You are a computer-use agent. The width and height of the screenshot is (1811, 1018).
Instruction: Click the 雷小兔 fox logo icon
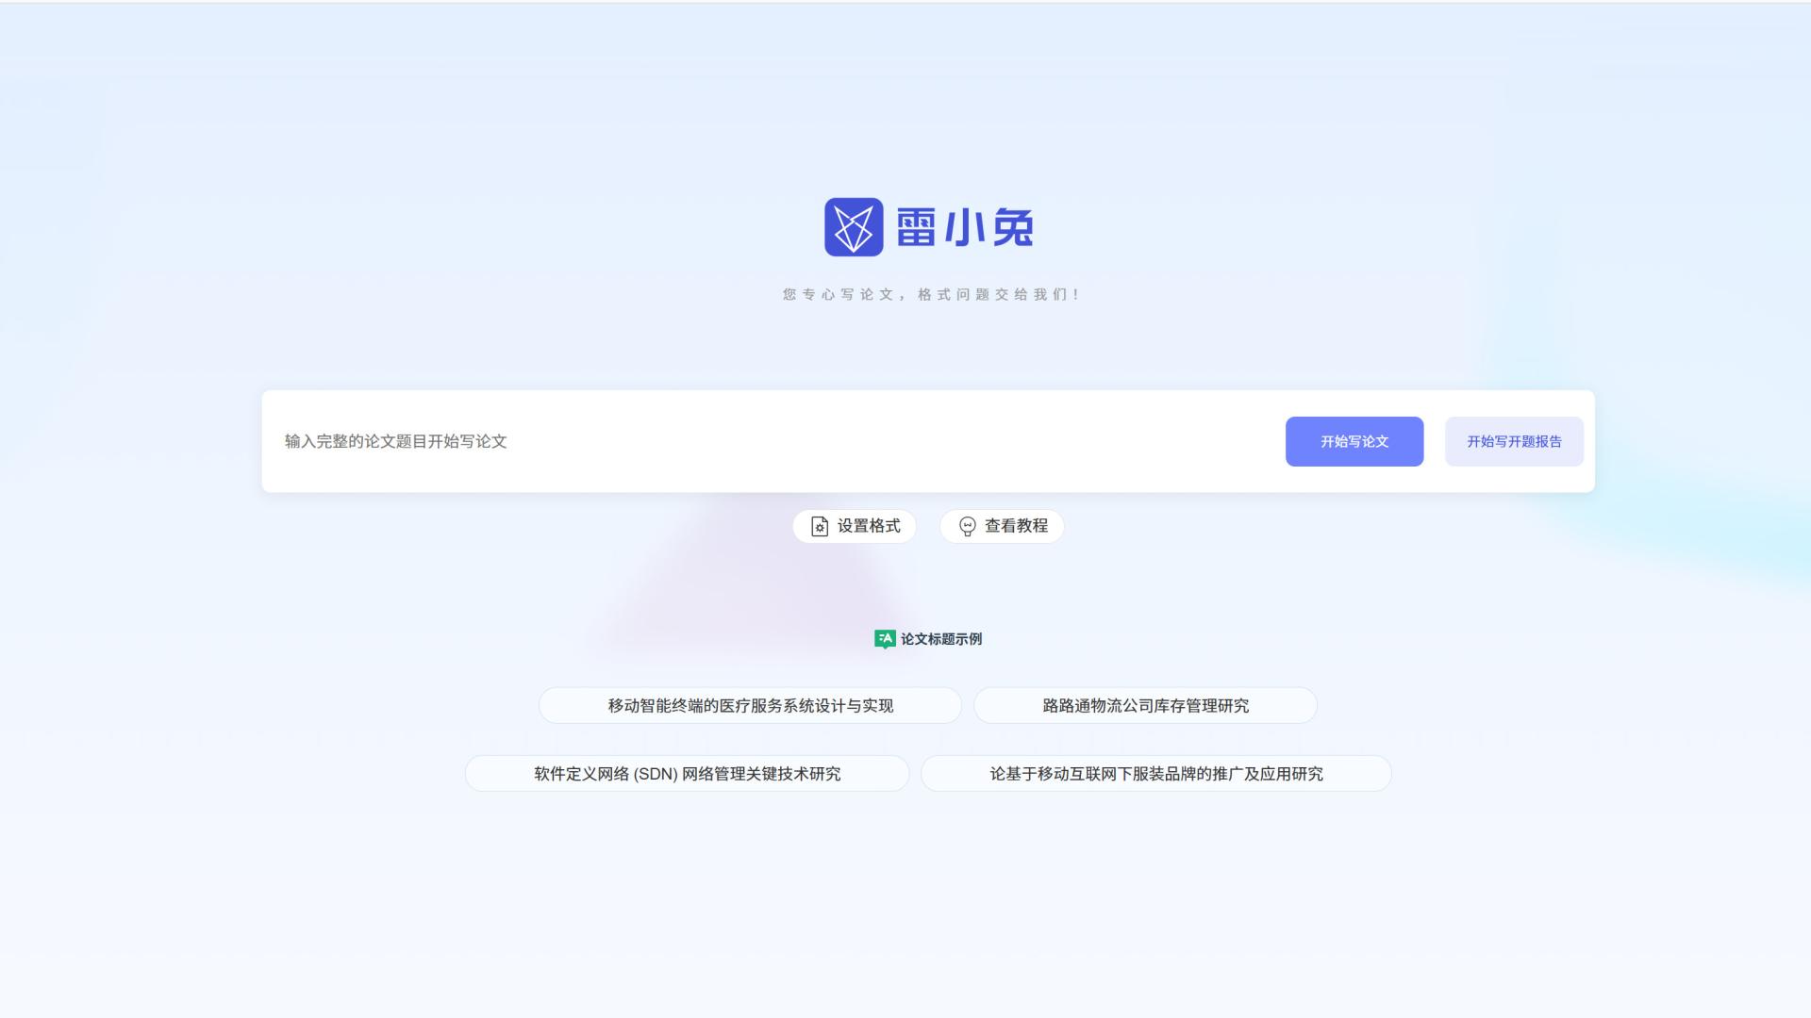(x=854, y=226)
